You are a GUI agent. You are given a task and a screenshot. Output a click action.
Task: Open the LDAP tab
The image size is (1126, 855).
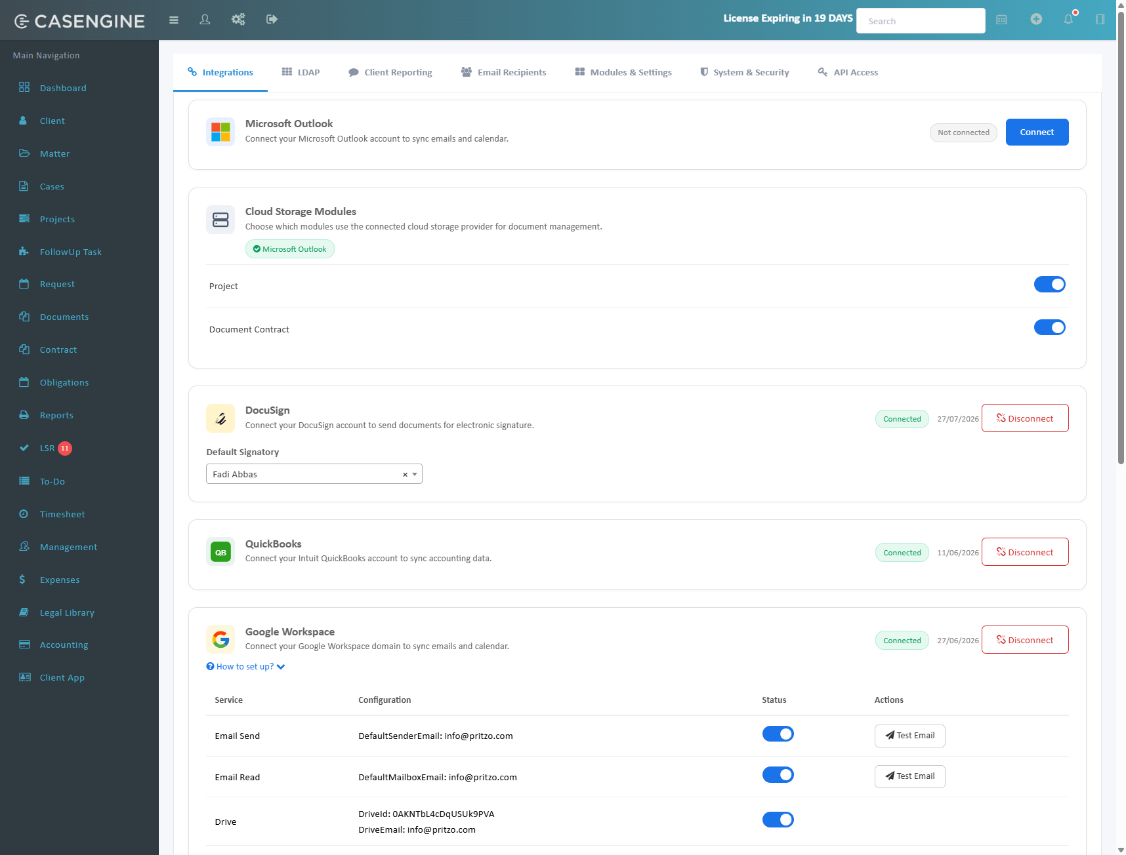(301, 72)
